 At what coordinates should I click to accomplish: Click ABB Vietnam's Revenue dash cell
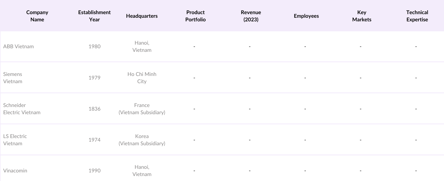pos(250,47)
